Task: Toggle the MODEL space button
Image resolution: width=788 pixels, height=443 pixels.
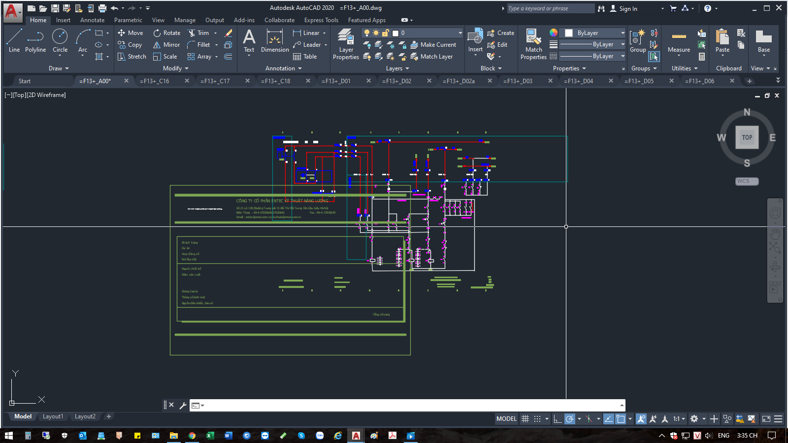Action: (x=506, y=419)
